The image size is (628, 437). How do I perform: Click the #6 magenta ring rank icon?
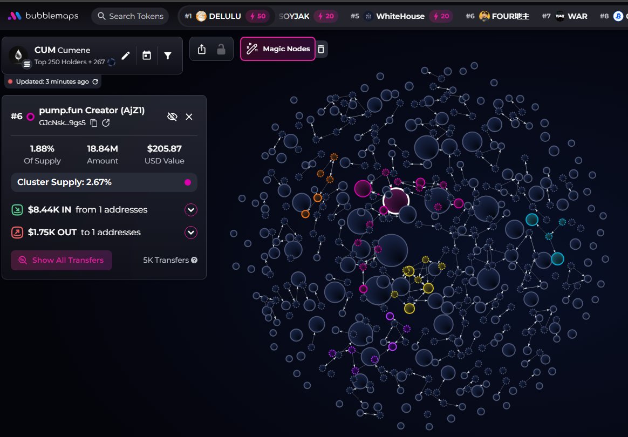(x=30, y=117)
